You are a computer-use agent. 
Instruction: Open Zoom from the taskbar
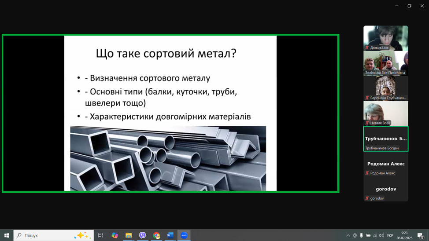[x=184, y=235]
